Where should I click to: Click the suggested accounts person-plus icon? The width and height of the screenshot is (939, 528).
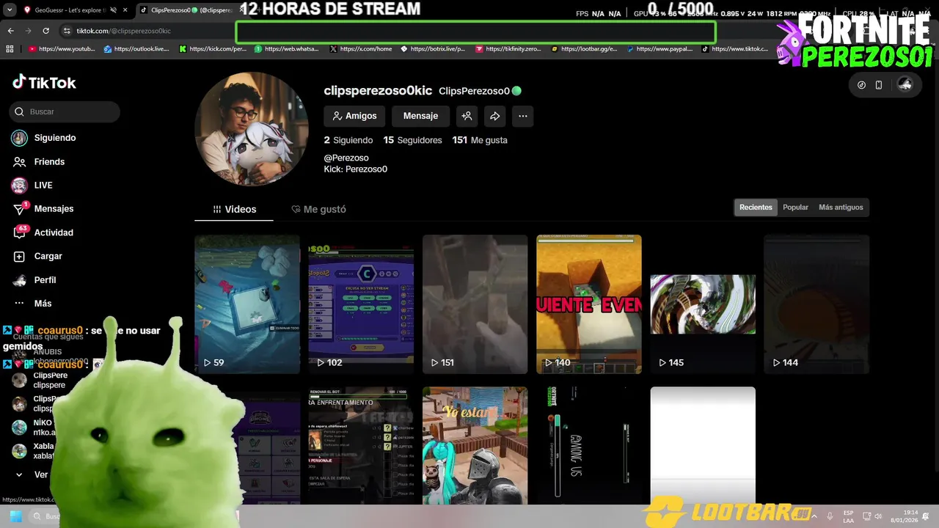pos(467,116)
